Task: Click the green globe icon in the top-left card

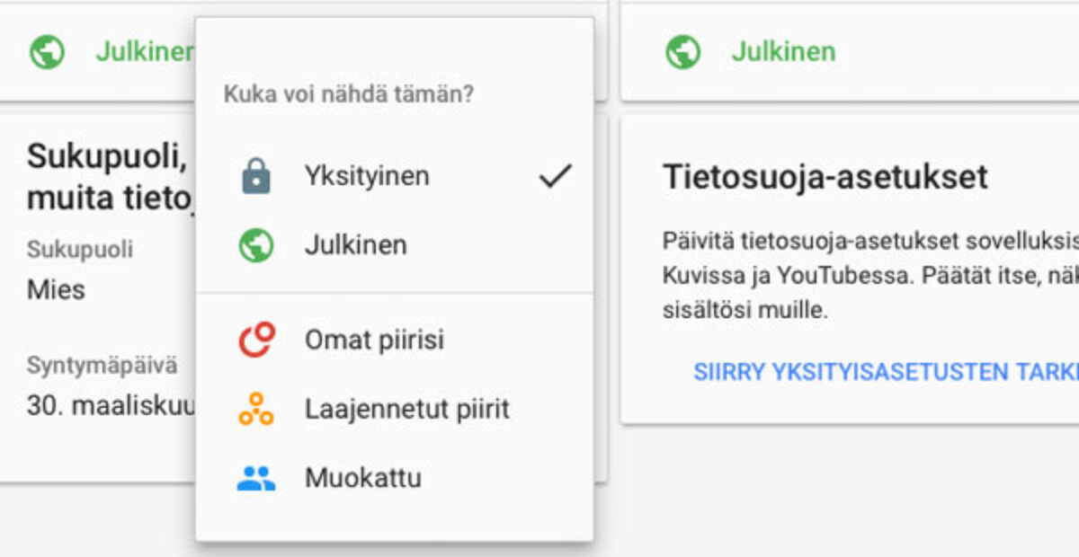Action: [x=47, y=52]
